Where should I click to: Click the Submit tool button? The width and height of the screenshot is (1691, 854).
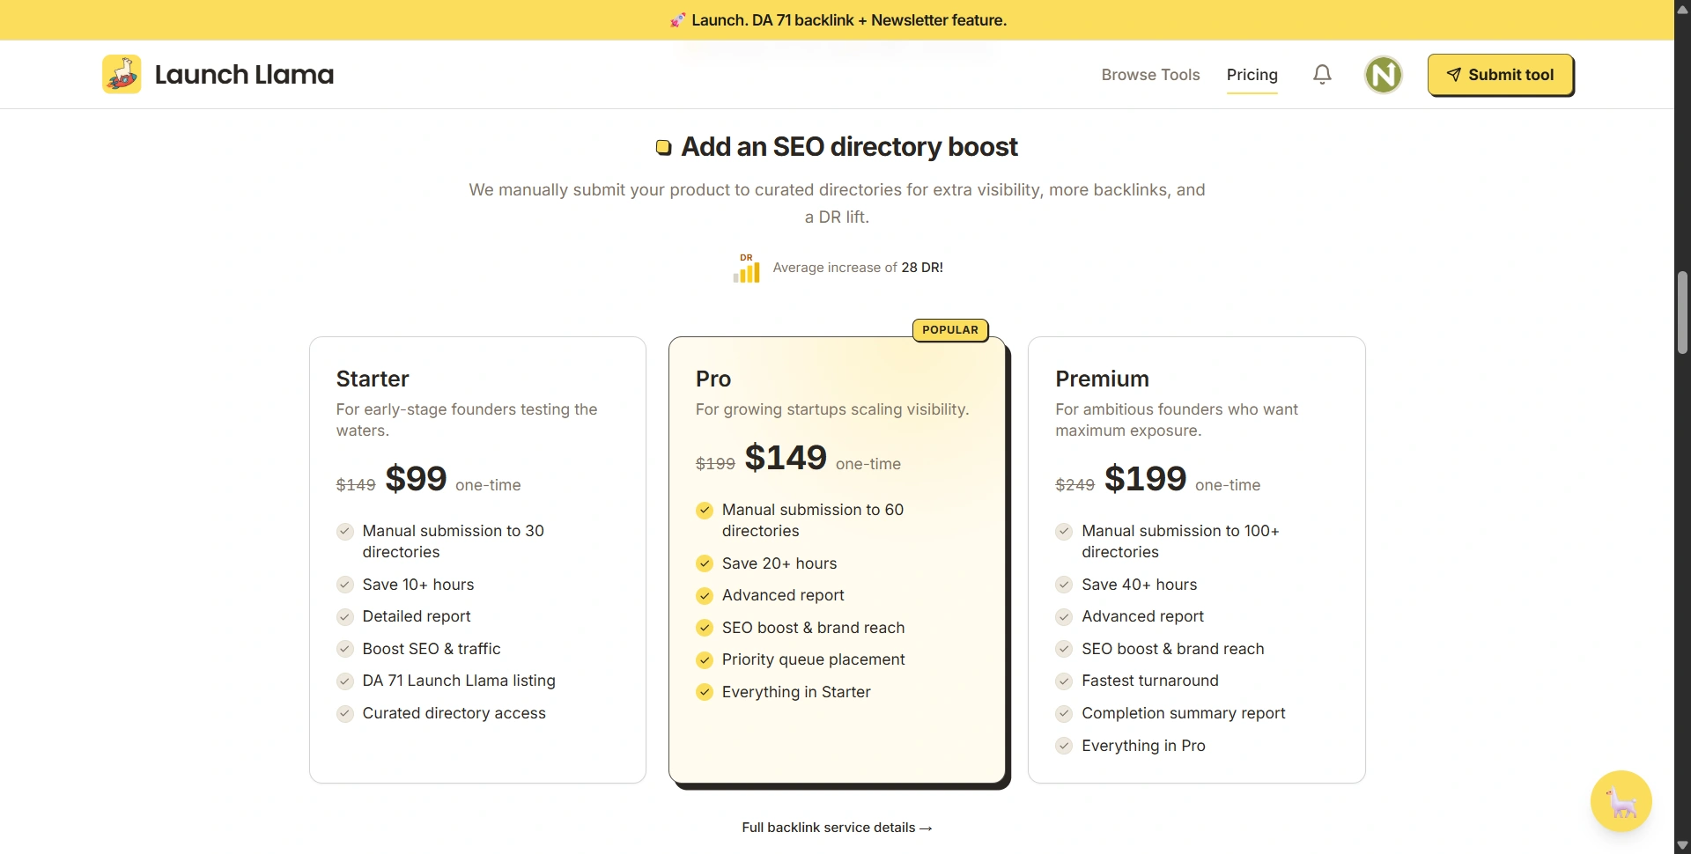point(1500,75)
